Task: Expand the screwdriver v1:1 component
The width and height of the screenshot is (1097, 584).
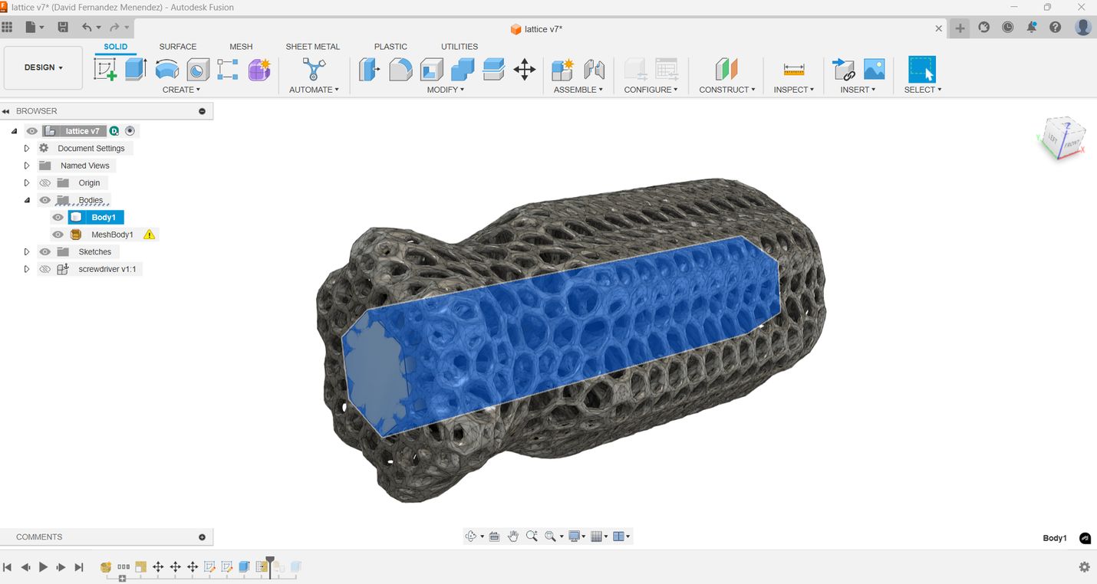Action: coord(27,269)
